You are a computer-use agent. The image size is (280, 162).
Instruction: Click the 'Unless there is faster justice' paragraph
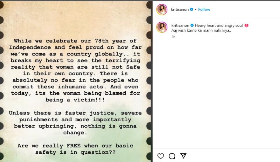click(75, 123)
